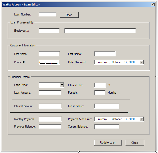Image resolution: width=158 pixels, height=153 pixels.
Task: Select the Current Balance text box
Action: click(x=107, y=127)
